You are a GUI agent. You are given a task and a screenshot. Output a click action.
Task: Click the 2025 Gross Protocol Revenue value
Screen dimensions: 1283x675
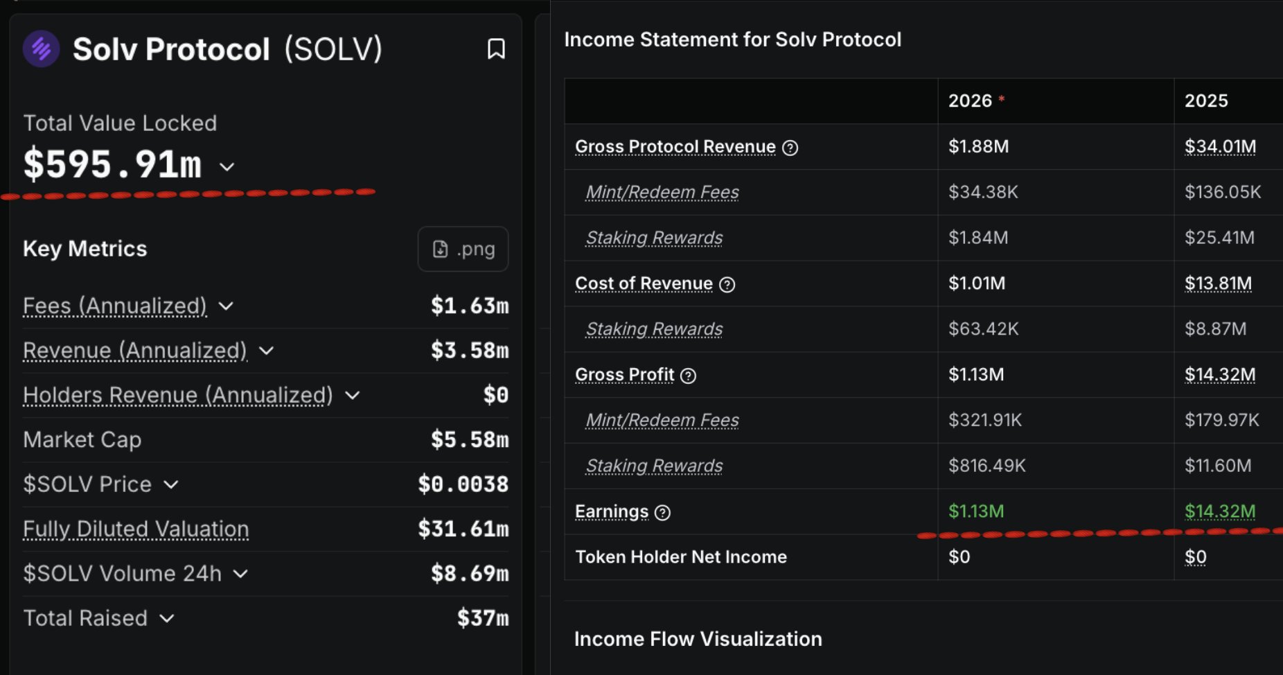(1220, 147)
